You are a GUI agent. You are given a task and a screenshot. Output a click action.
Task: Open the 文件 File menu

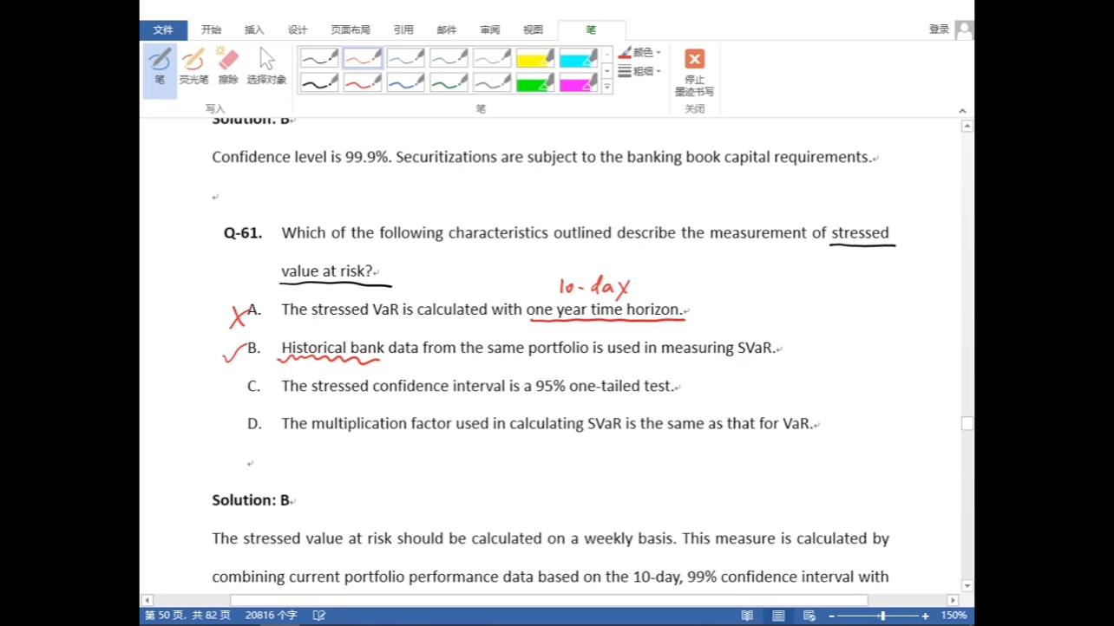(163, 30)
